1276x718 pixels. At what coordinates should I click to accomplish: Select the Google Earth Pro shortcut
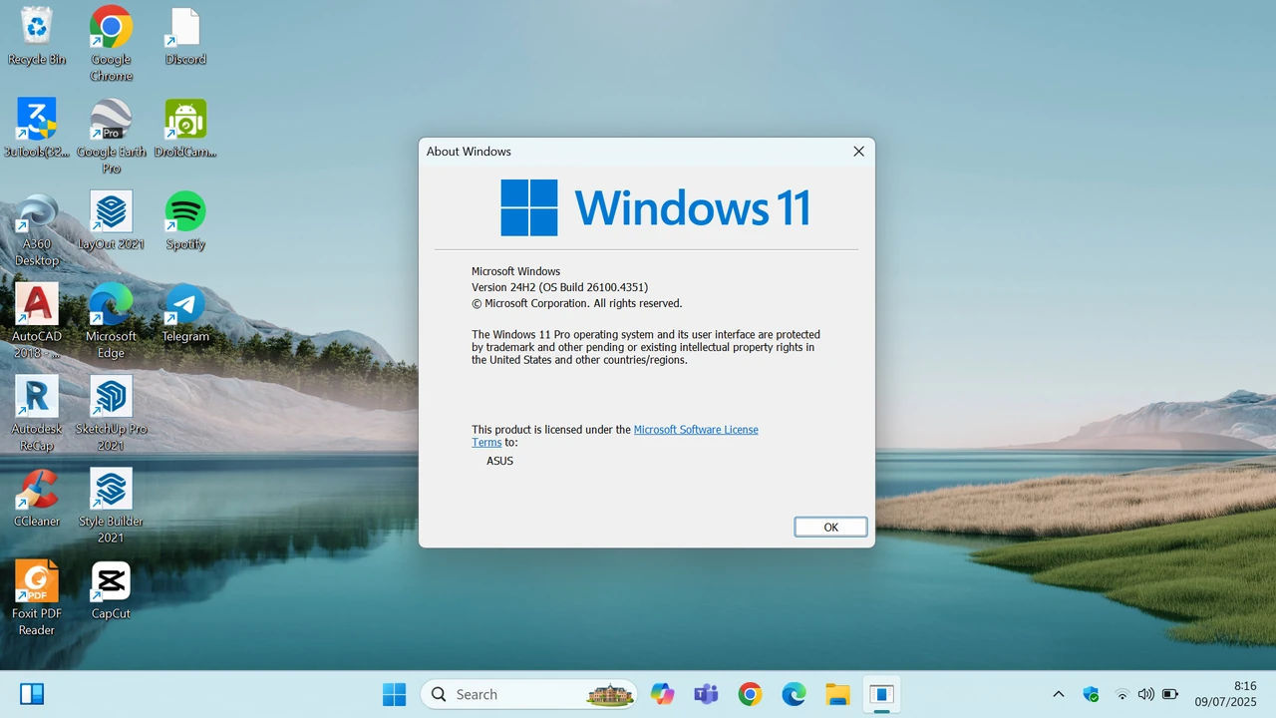[x=111, y=137]
